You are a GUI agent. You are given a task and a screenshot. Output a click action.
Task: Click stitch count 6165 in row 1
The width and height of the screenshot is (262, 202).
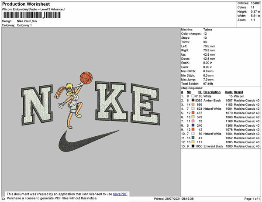[x=199, y=96]
